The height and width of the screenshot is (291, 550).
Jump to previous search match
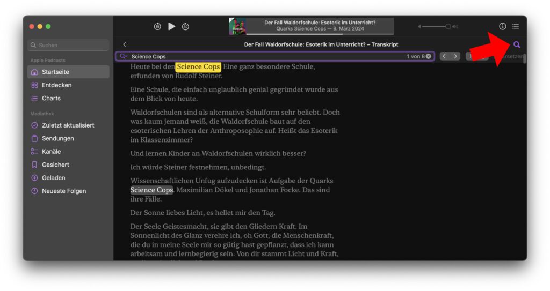tap(444, 56)
